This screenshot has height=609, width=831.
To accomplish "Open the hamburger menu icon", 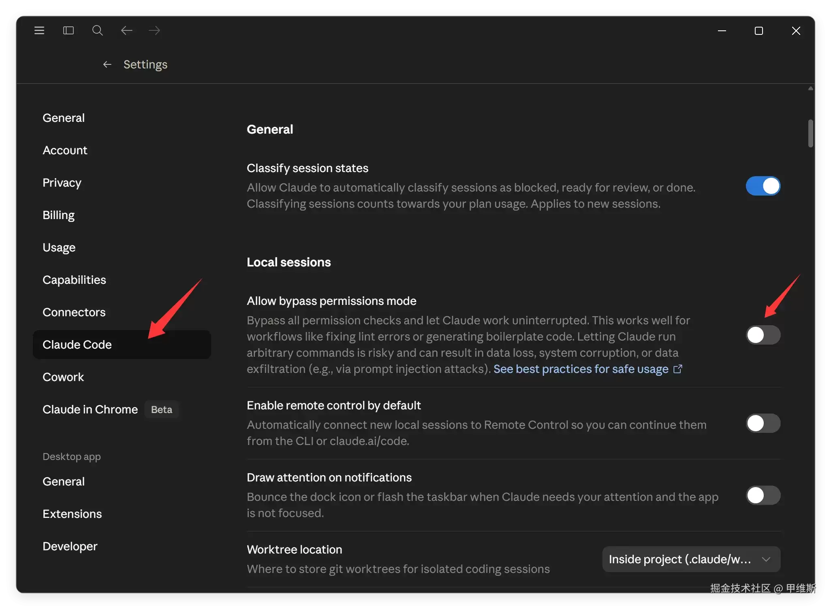I will pos(39,30).
